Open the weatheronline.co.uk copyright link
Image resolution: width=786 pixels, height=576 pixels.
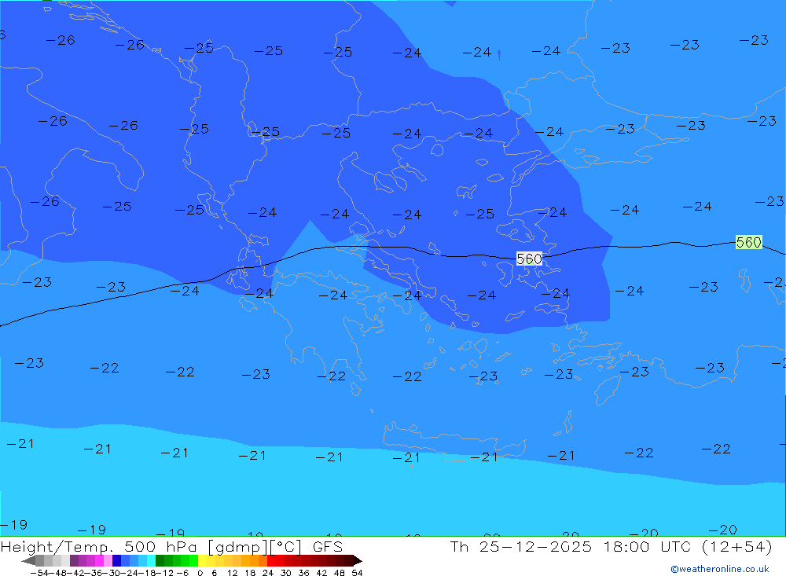tap(720, 569)
